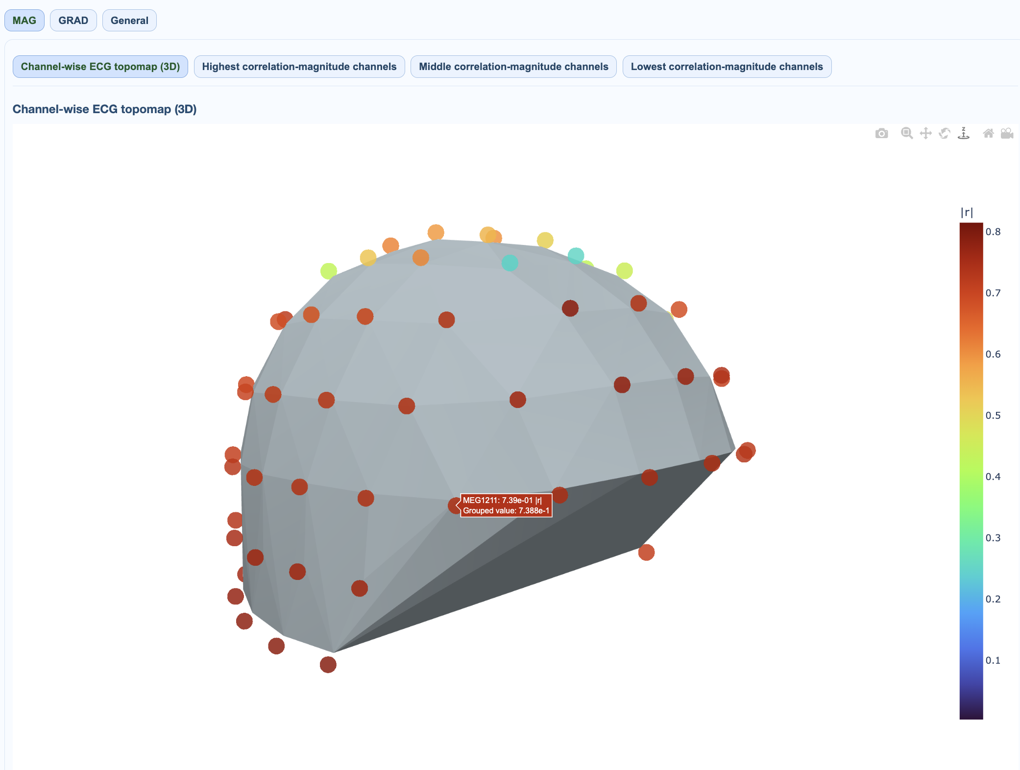Click the cyan sensor dot near helmet top
Viewport: 1020px width, 770px height.
[x=510, y=263]
